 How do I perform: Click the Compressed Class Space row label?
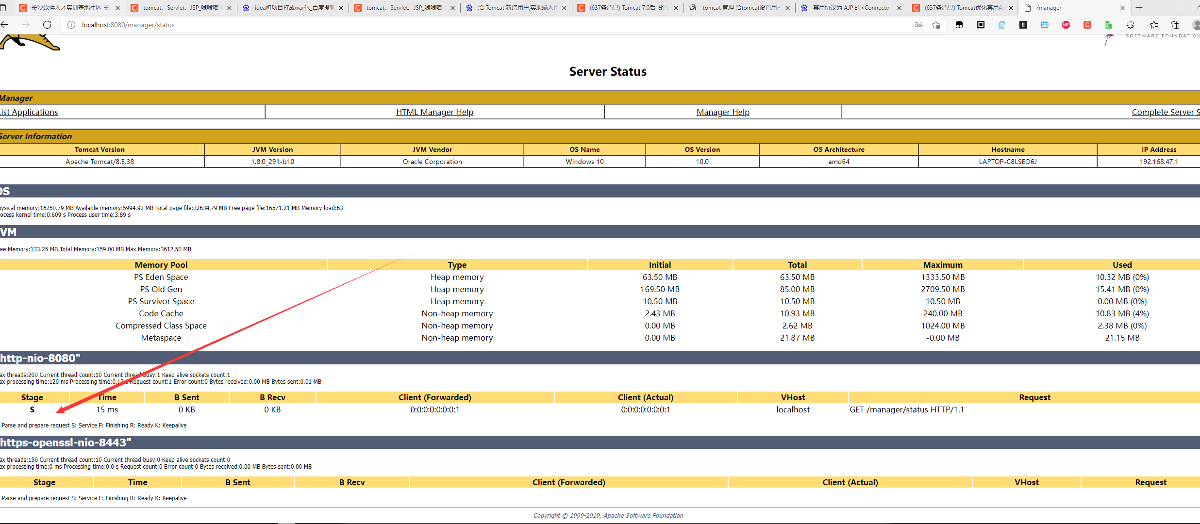[x=161, y=326]
